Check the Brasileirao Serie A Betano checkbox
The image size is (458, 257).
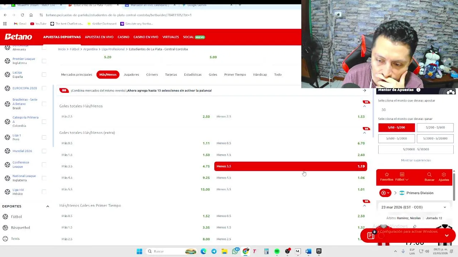click(x=44, y=104)
